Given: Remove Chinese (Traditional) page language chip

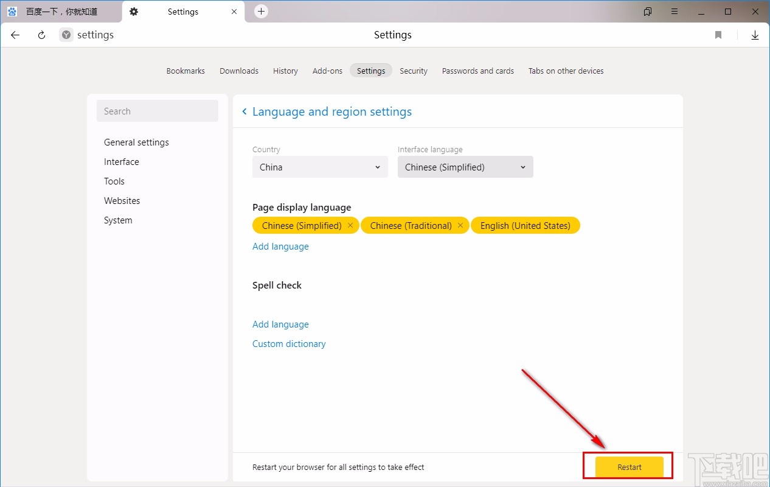Looking at the screenshot, I should click(x=460, y=226).
